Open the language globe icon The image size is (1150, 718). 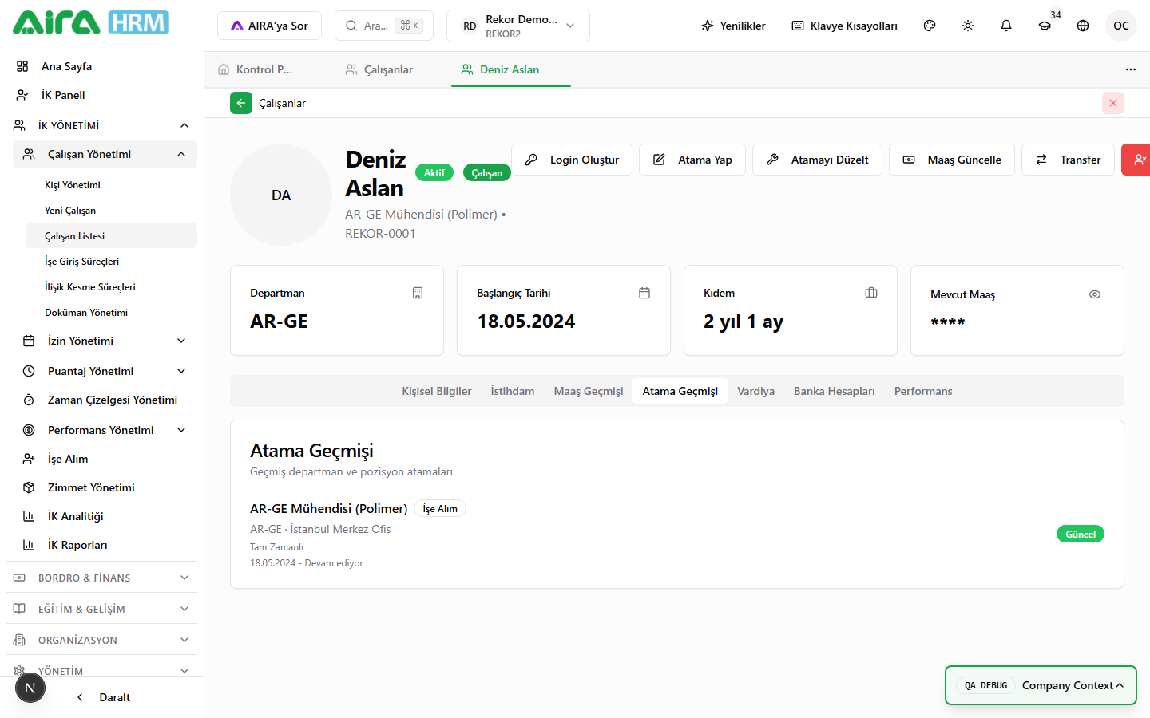pos(1083,26)
